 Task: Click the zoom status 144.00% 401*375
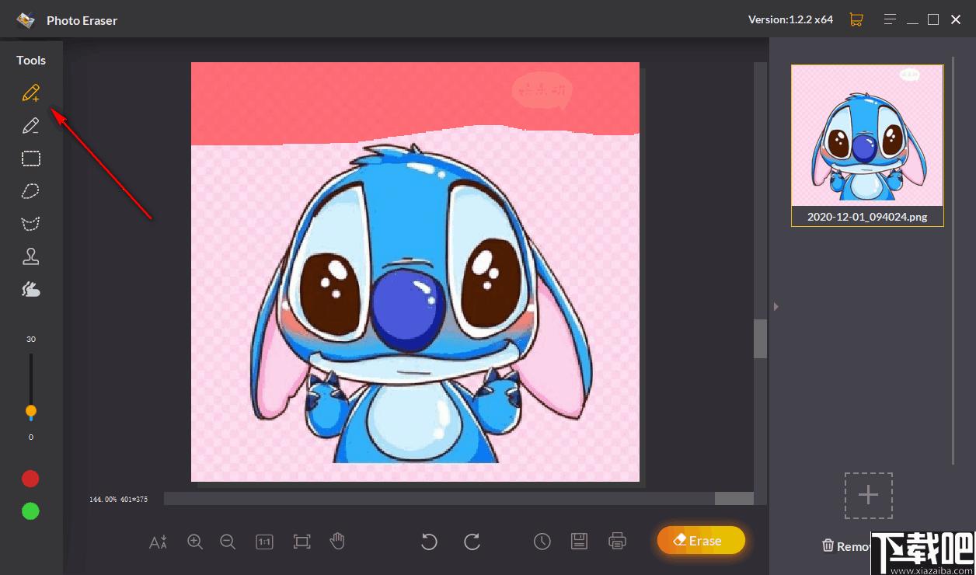pos(118,499)
